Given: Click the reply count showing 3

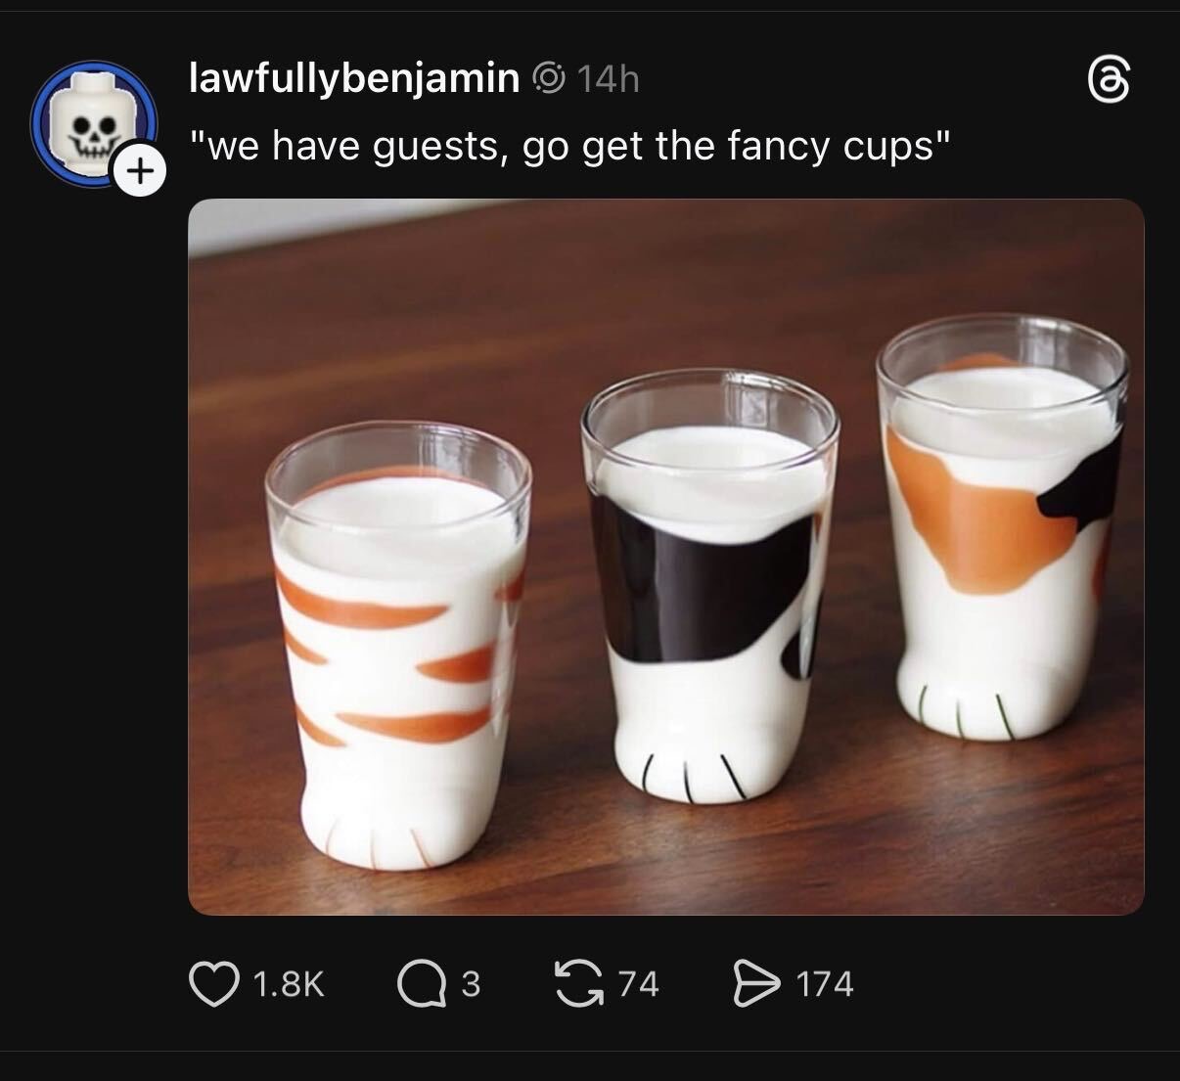Looking at the screenshot, I should 471,983.
